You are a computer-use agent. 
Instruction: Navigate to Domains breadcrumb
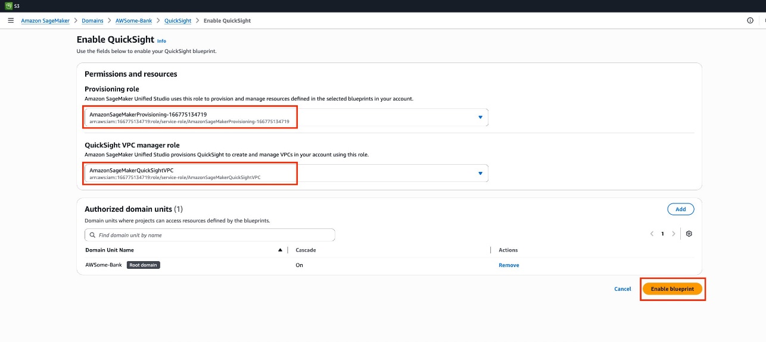tap(92, 20)
